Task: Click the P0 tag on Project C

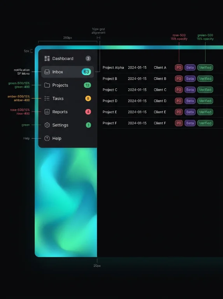Action: point(179,90)
